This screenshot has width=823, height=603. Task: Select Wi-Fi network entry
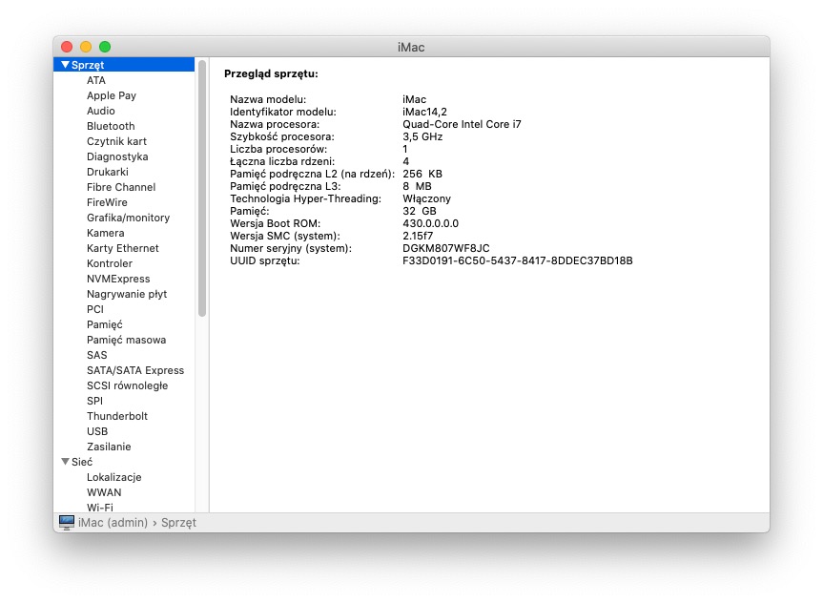[100, 508]
